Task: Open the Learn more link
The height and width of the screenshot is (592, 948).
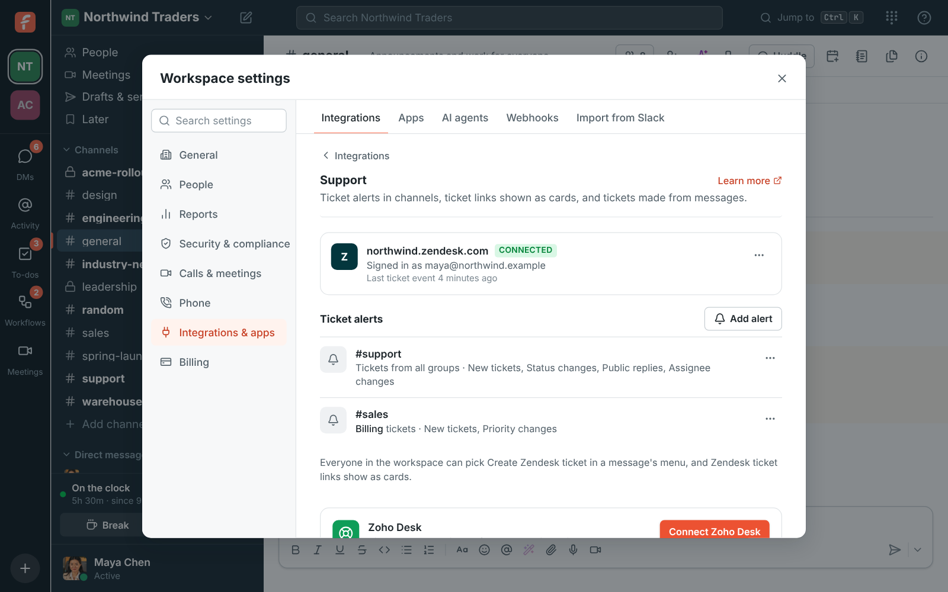Action: tap(750, 181)
